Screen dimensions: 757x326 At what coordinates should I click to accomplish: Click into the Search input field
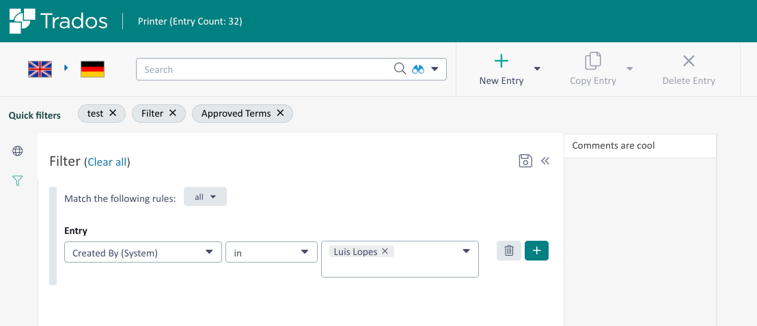pyautogui.click(x=263, y=70)
